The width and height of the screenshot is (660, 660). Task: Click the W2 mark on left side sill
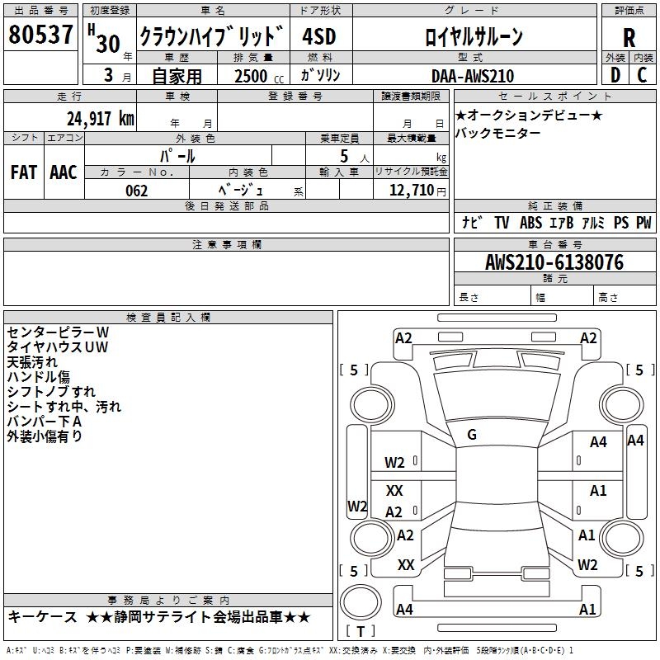pos(357,506)
